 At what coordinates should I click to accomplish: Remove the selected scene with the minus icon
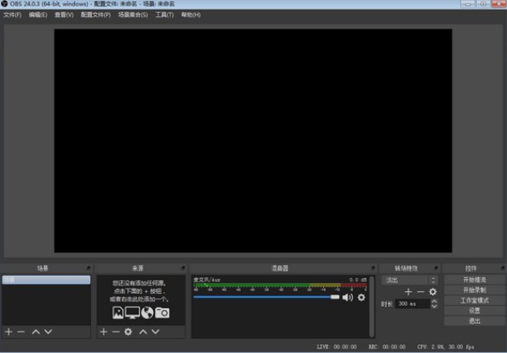point(21,332)
